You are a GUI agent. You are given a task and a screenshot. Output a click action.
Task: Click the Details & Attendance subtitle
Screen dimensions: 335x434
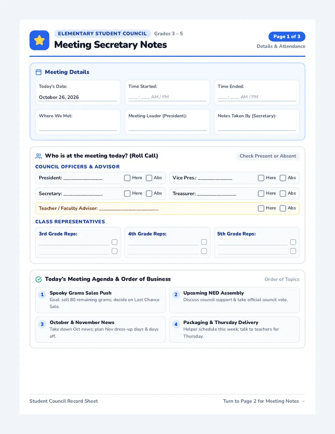[281, 47]
